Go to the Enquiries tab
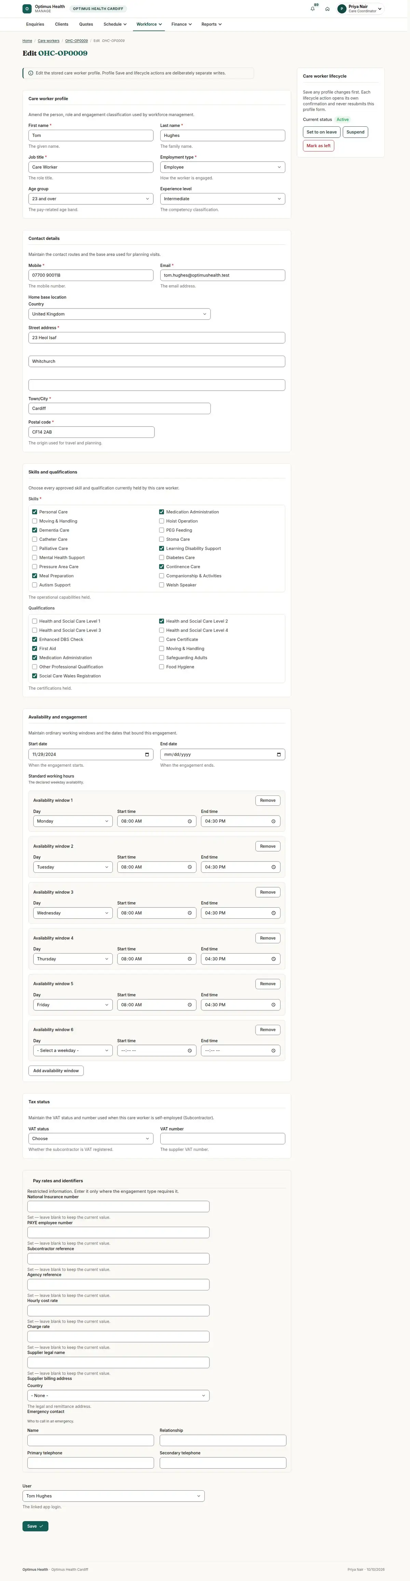 tap(35, 25)
